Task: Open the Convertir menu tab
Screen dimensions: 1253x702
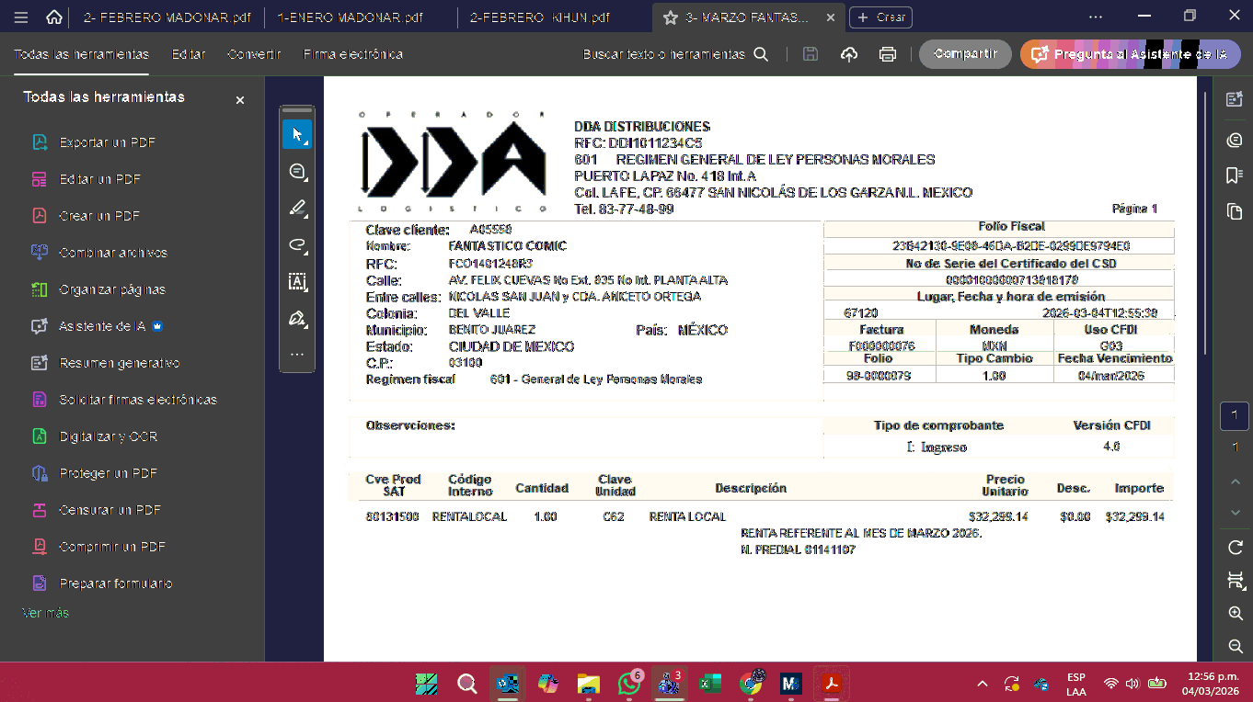Action: click(254, 54)
